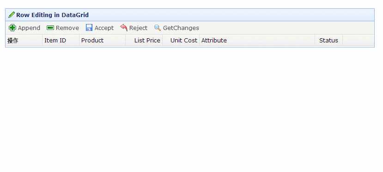Viewport: 383px width, 172px height.
Task: Click the magnifier GetChanges icon
Action: point(158,28)
